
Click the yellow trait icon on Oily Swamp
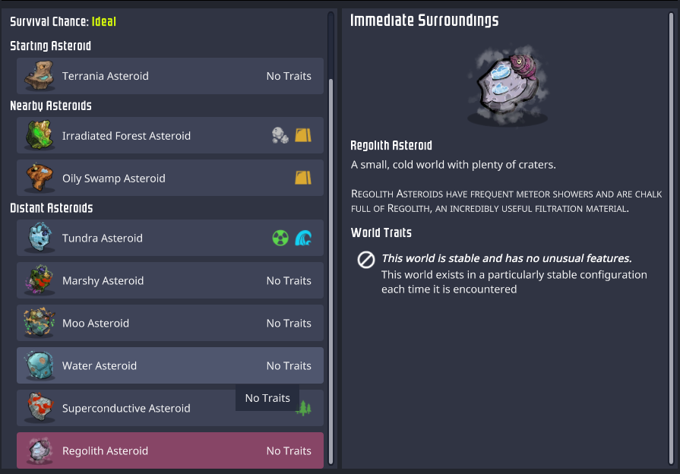303,179
